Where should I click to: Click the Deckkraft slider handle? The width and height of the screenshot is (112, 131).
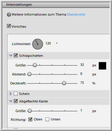coord(64,83)
